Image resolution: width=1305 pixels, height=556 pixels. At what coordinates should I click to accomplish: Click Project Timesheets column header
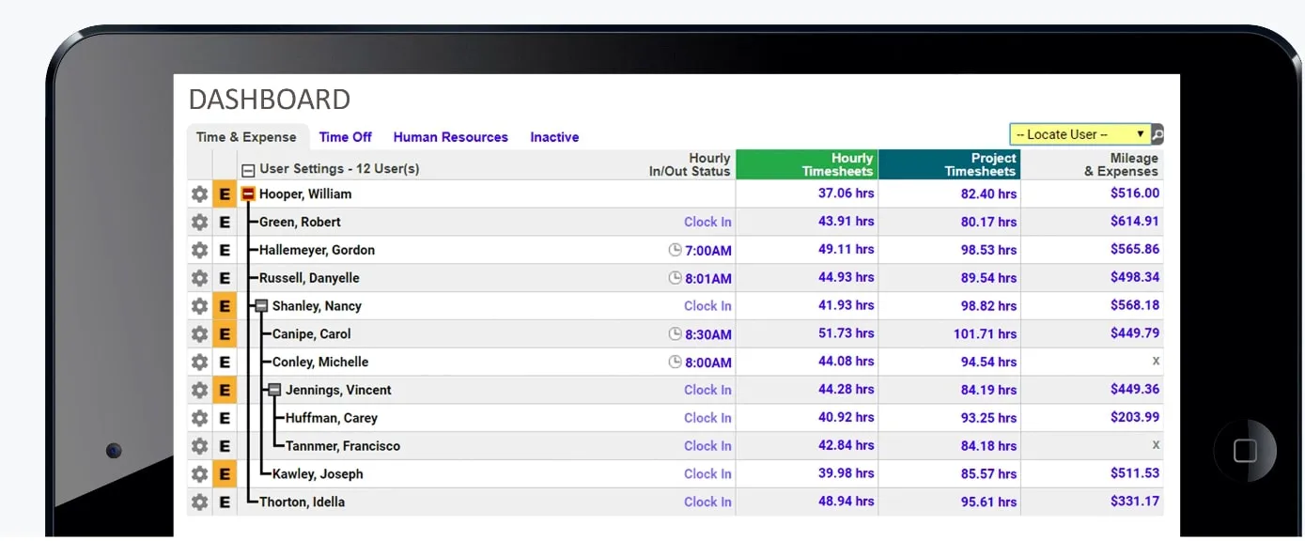pyautogui.click(x=950, y=164)
